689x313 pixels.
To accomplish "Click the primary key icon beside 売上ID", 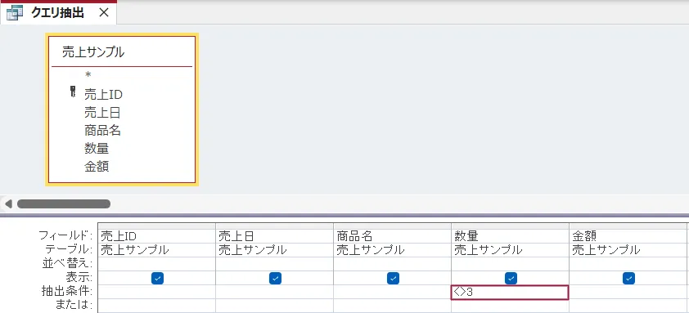I will 73,92.
